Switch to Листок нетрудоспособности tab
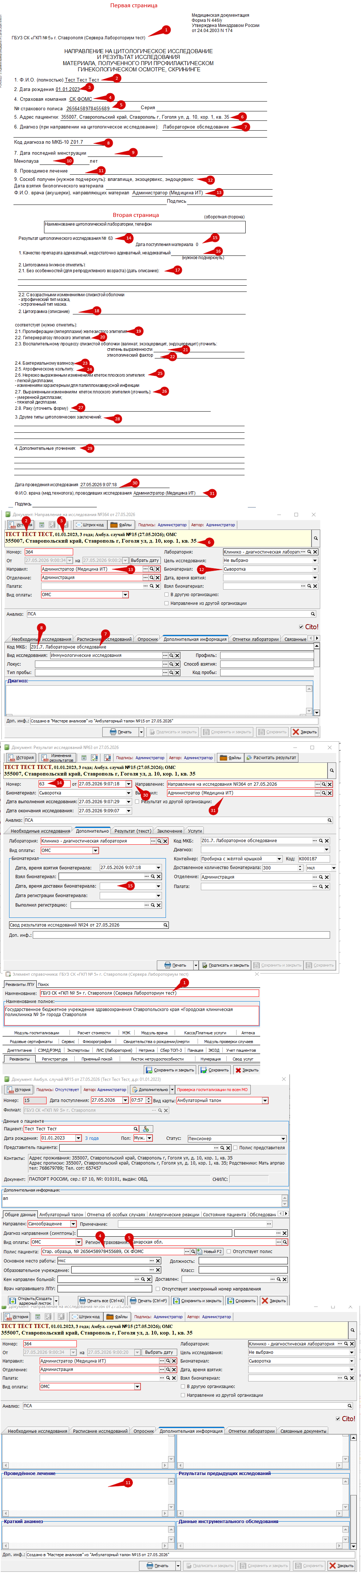The height and width of the screenshot is (1578, 361). coord(156,1059)
